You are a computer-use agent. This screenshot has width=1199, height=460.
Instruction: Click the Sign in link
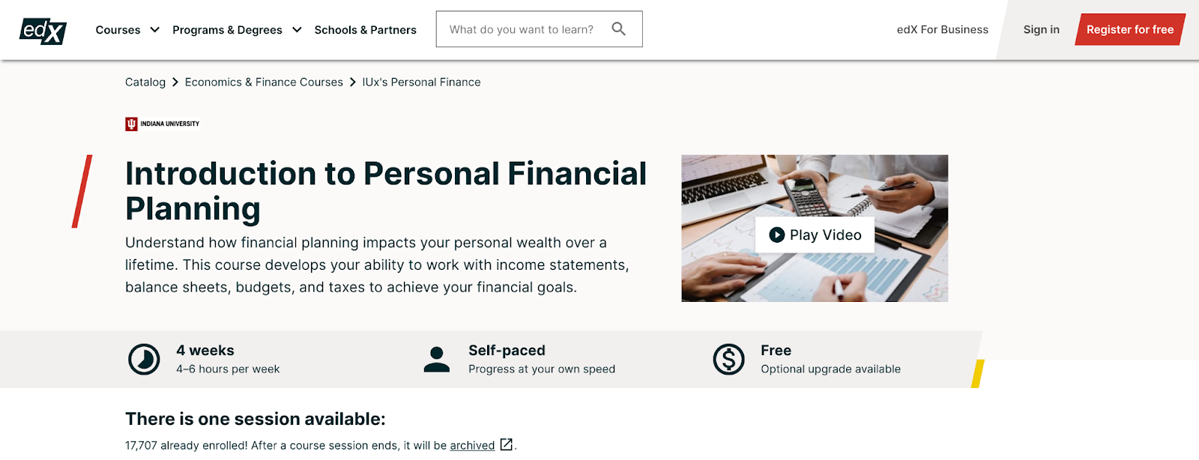(x=1042, y=29)
